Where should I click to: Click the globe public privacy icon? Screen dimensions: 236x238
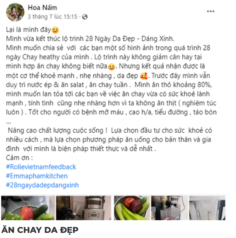tap(85, 17)
